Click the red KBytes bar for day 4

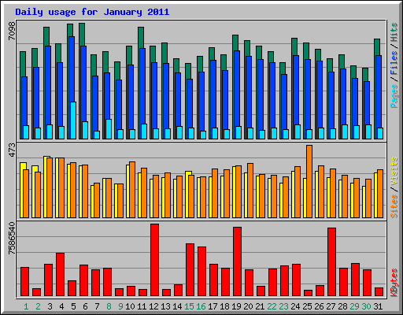[60, 275]
